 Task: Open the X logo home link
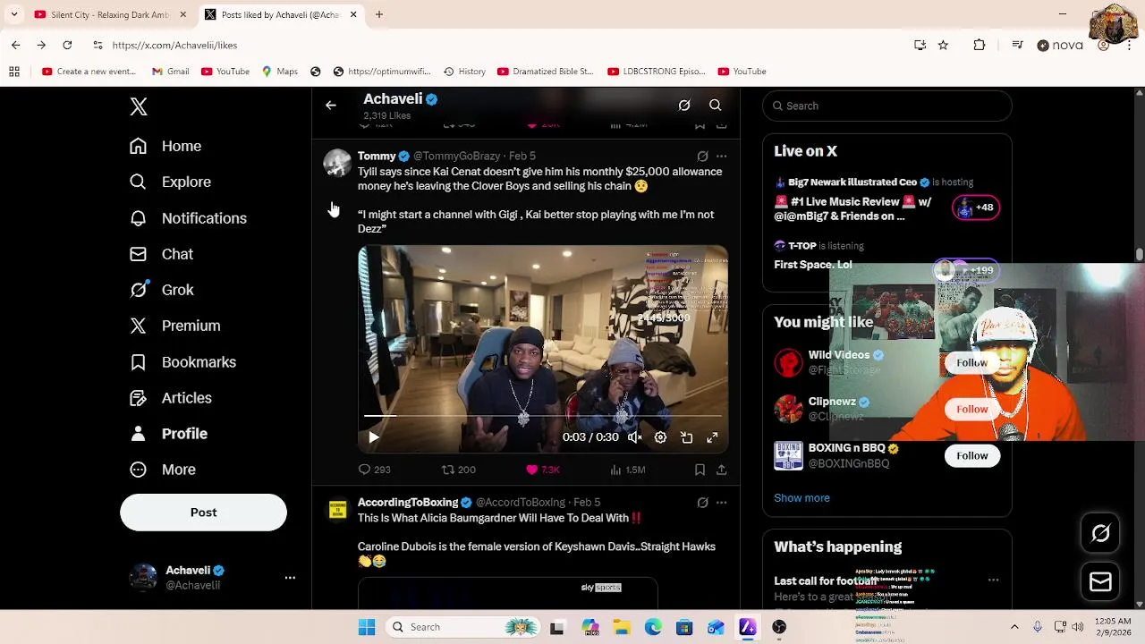139,106
